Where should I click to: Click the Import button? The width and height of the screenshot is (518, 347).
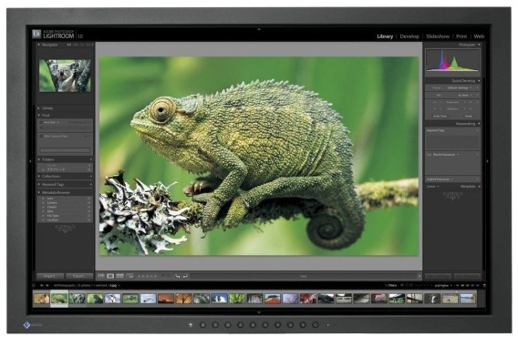(x=50, y=276)
